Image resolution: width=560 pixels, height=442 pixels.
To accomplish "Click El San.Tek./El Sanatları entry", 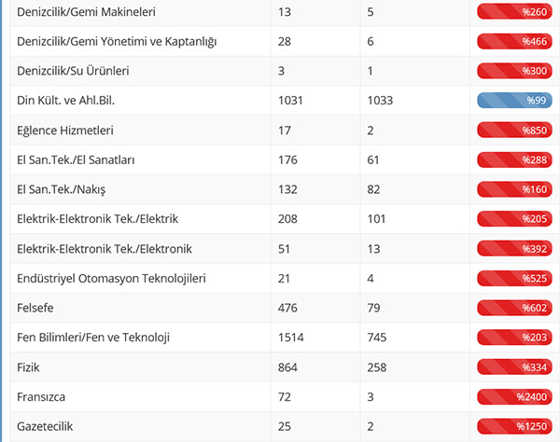I will pyautogui.click(x=77, y=160).
